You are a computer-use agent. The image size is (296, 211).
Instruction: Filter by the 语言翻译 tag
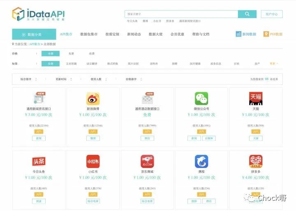(x=92, y=64)
